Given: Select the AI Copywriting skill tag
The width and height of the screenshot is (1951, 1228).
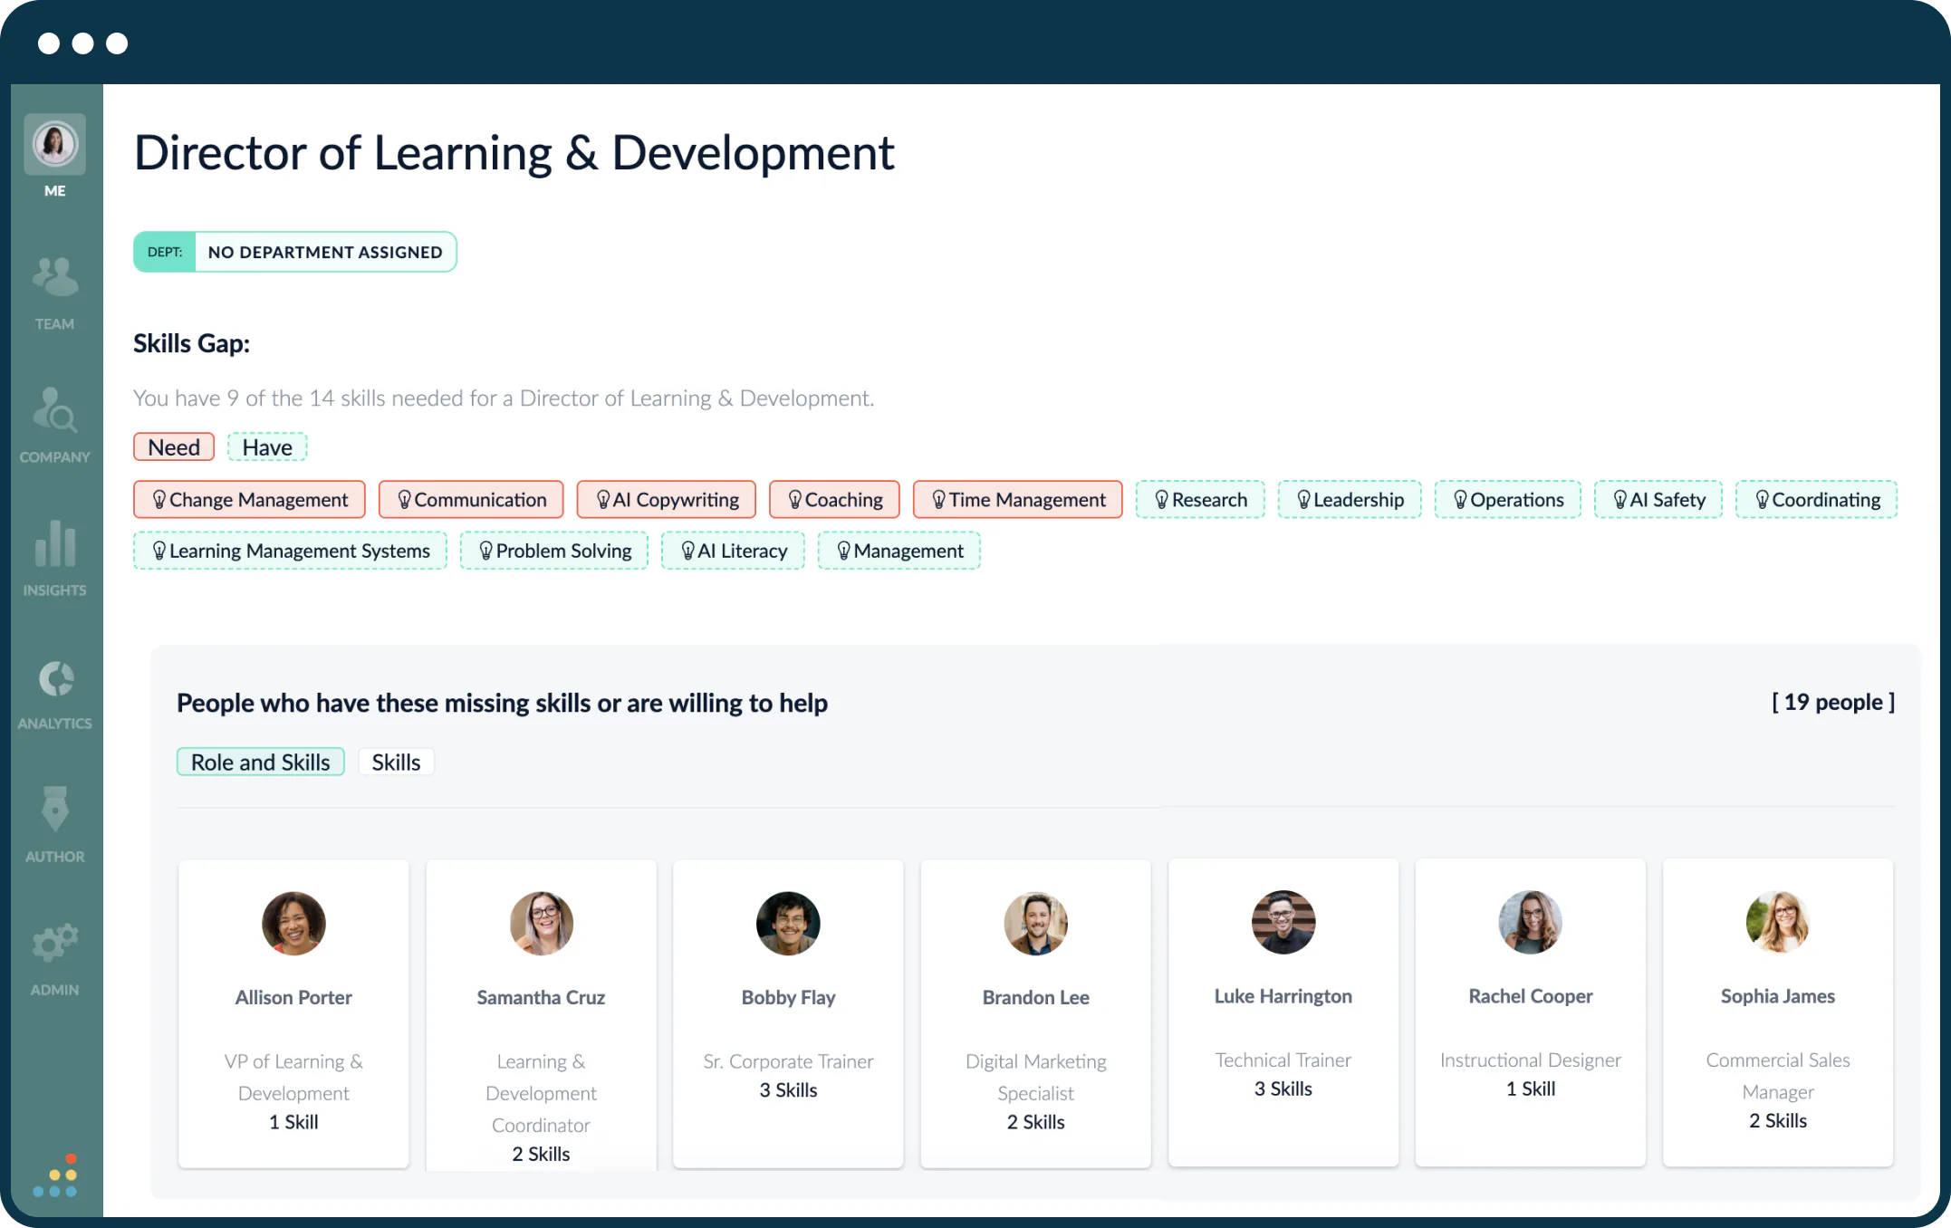Looking at the screenshot, I should [x=667, y=500].
